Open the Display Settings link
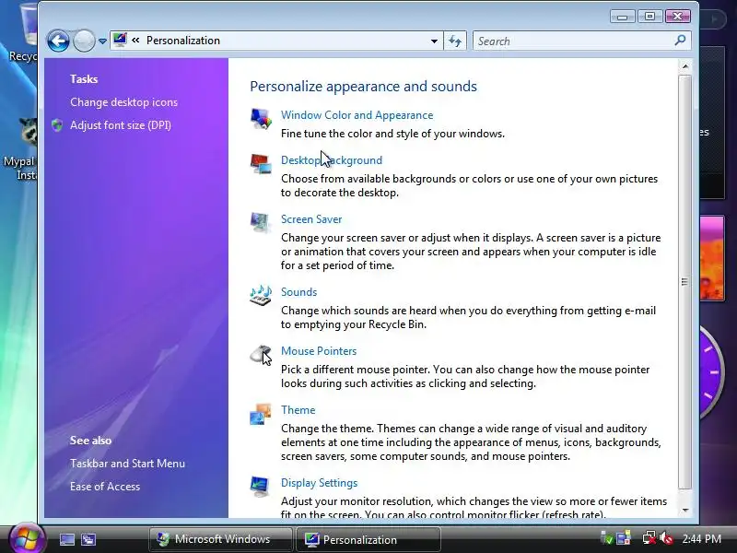Image resolution: width=737 pixels, height=553 pixels. (319, 483)
